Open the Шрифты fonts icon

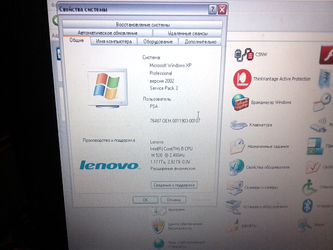click(233, 226)
